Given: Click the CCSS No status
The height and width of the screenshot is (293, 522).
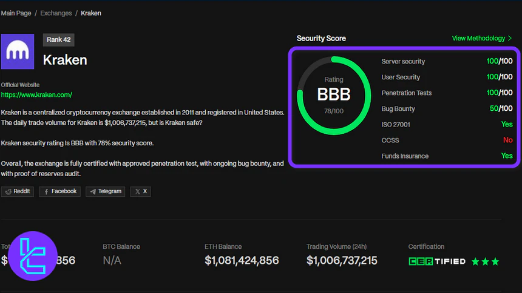Looking at the screenshot, I should (507, 140).
